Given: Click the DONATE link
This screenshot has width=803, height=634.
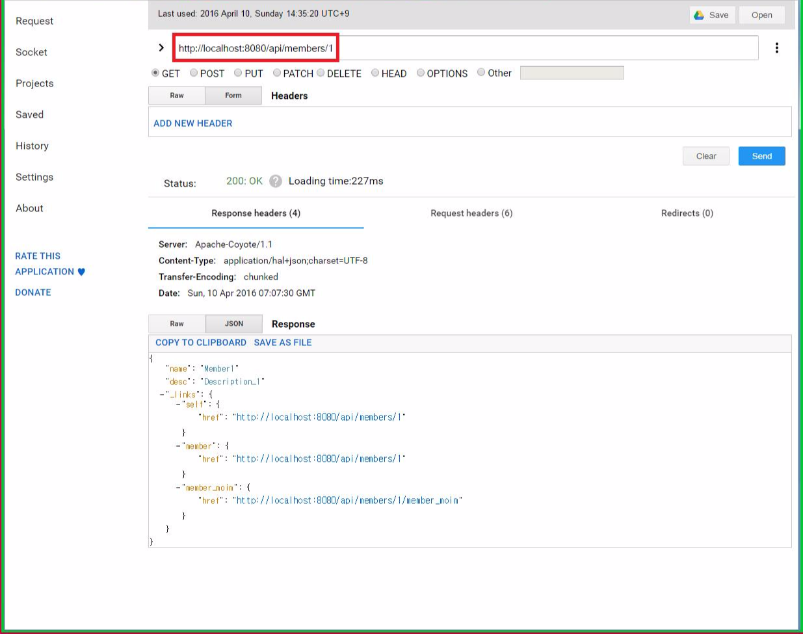Looking at the screenshot, I should [x=33, y=293].
